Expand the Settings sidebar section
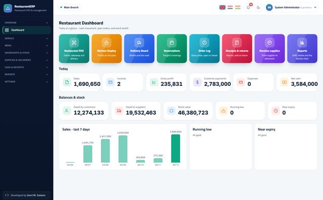Screen dimensions: 323x200 26,82
